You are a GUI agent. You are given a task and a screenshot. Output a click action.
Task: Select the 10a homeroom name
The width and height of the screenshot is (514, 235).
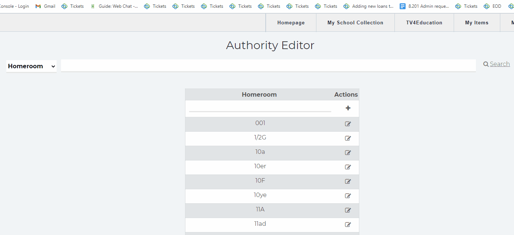click(260, 152)
